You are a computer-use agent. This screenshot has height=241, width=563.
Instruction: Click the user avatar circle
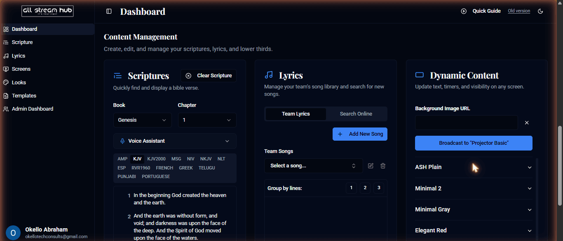point(13,233)
